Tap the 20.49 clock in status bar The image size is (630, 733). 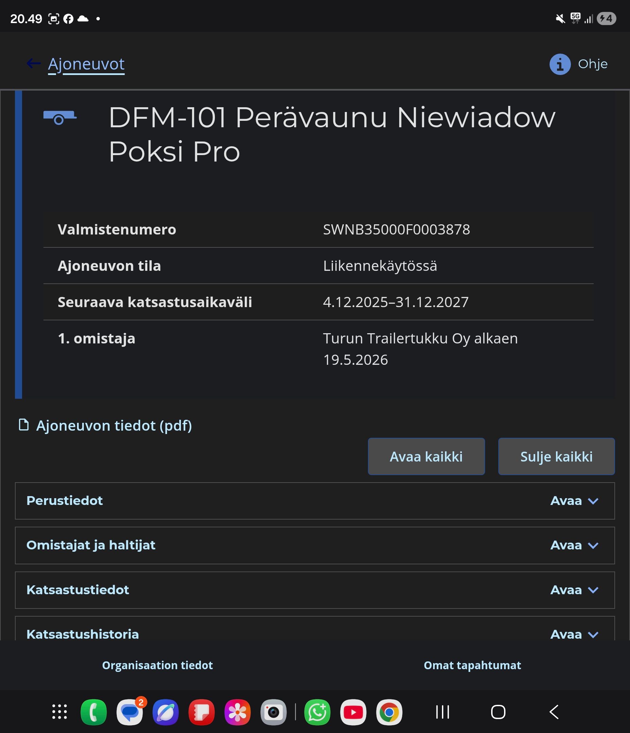pyautogui.click(x=26, y=19)
